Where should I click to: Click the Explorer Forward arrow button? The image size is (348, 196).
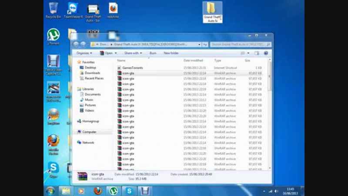[x=83, y=44]
